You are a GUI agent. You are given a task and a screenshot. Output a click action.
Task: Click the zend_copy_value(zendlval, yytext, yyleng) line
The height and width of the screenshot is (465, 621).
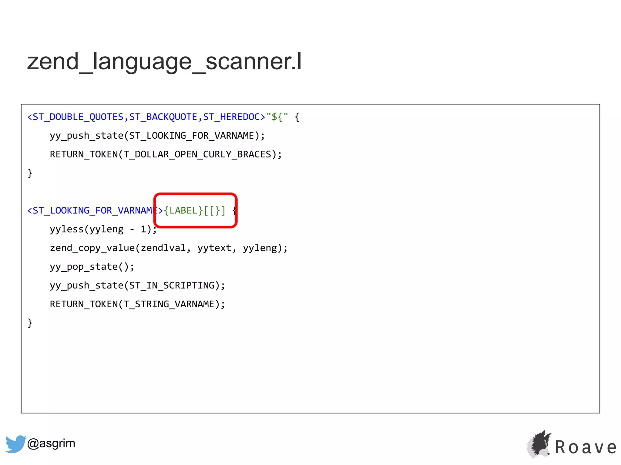pos(169,248)
